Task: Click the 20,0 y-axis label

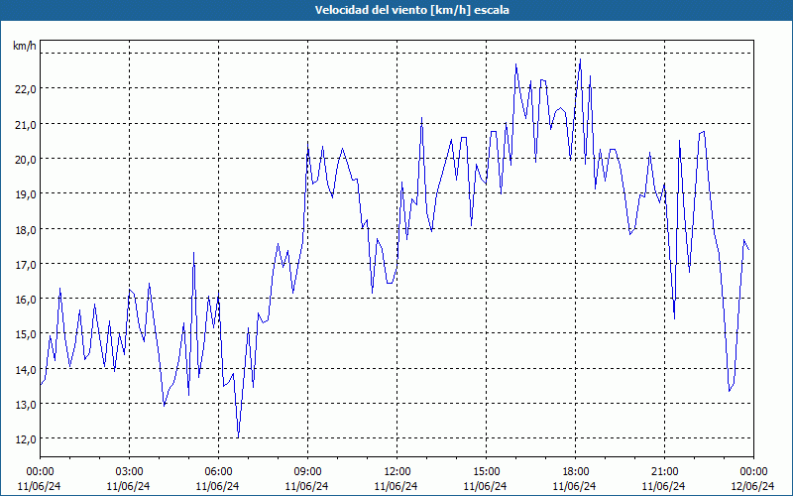Action: click(x=26, y=159)
